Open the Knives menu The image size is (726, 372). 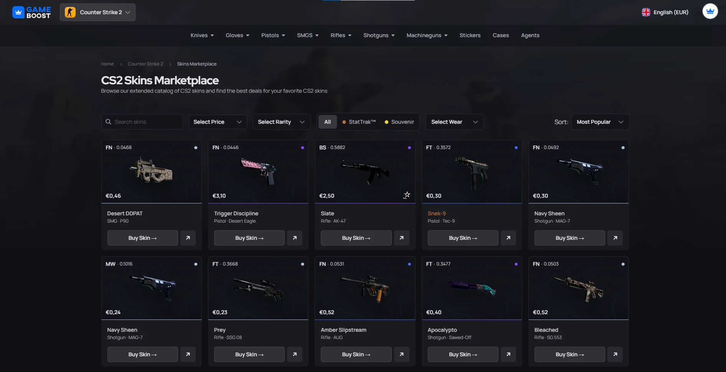point(202,35)
